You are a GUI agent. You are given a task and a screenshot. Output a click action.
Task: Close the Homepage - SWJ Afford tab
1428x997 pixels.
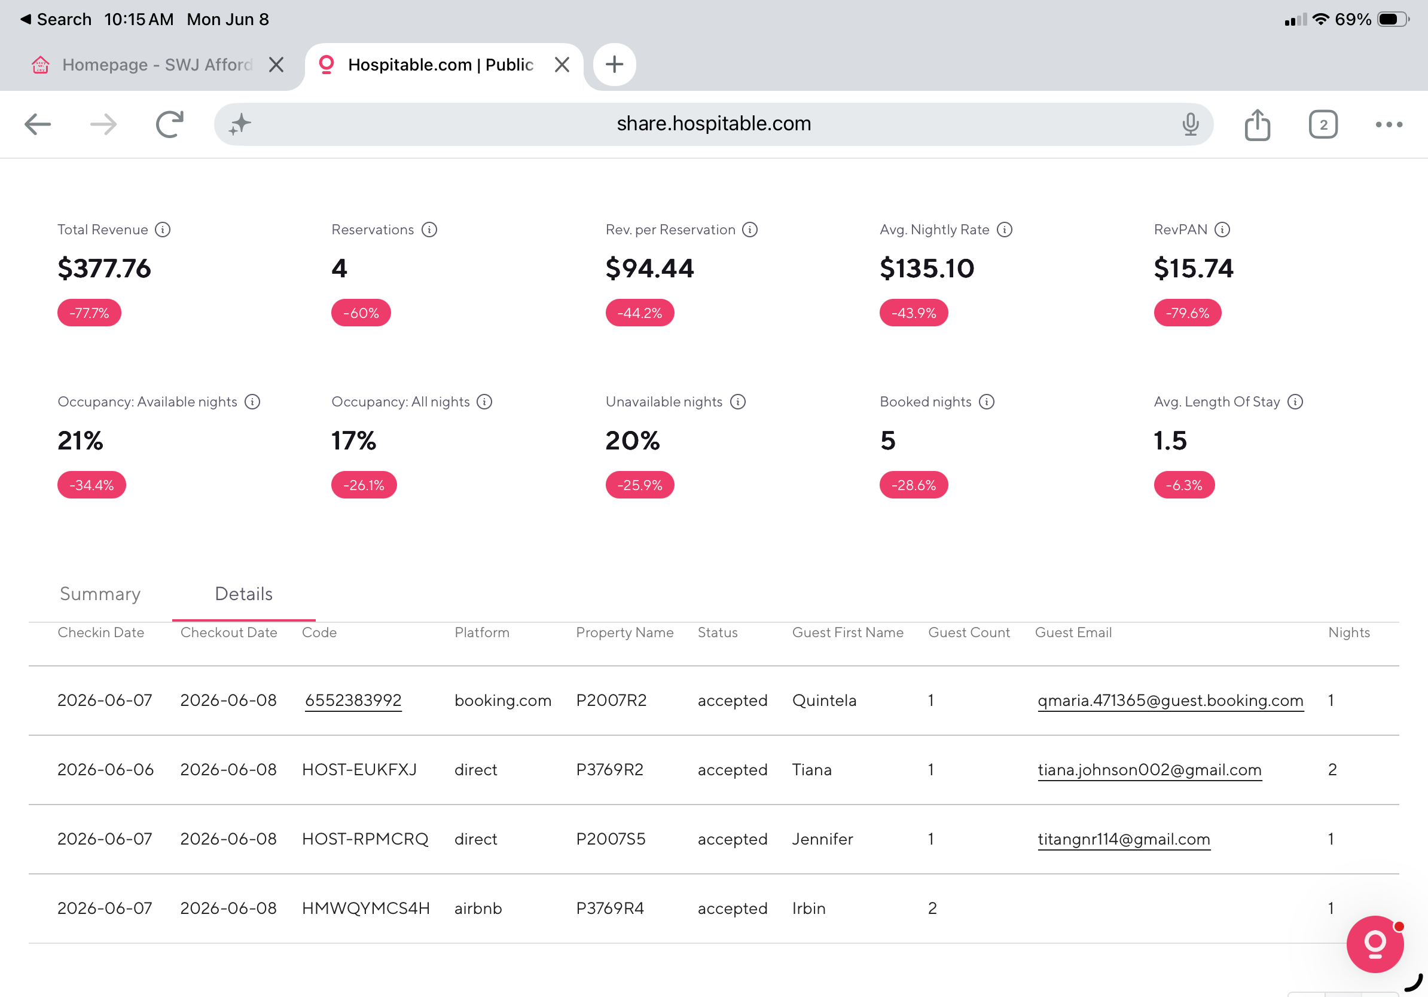[276, 65]
